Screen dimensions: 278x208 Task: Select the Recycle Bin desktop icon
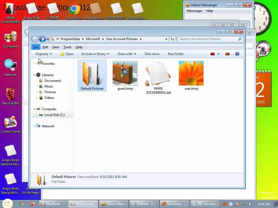(11, 96)
